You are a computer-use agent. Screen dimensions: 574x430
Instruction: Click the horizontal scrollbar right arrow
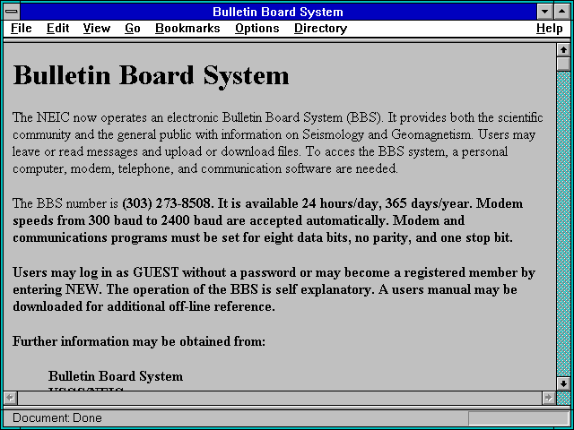[x=548, y=398]
